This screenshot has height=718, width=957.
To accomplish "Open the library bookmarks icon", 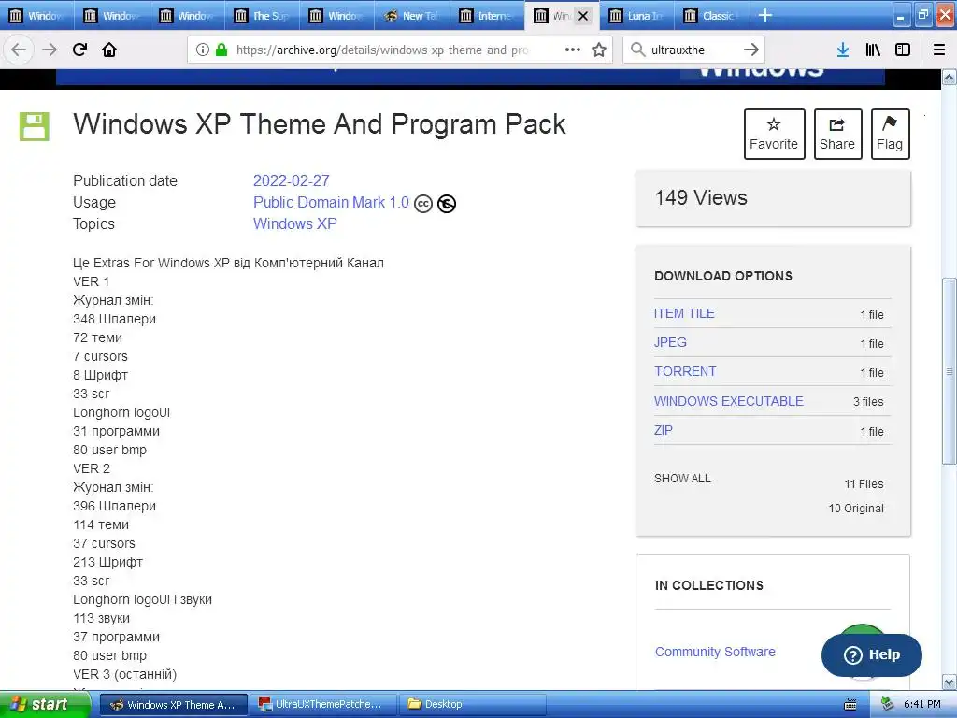I will [x=873, y=50].
